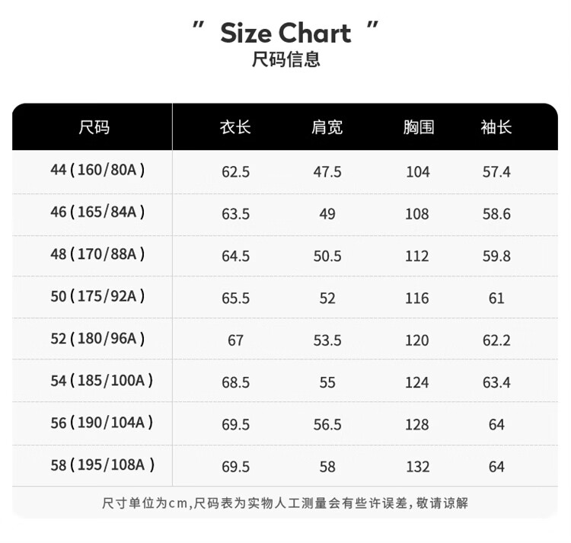Select the 50 (175/92A) size label
The width and height of the screenshot is (571, 543).
click(97, 295)
